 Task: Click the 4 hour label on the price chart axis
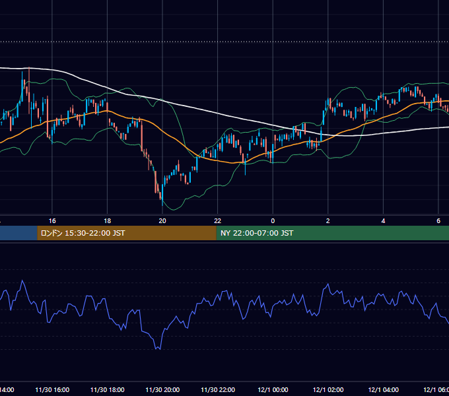pos(383,221)
